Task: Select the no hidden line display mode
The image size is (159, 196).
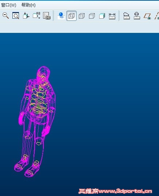Action: pos(92,16)
